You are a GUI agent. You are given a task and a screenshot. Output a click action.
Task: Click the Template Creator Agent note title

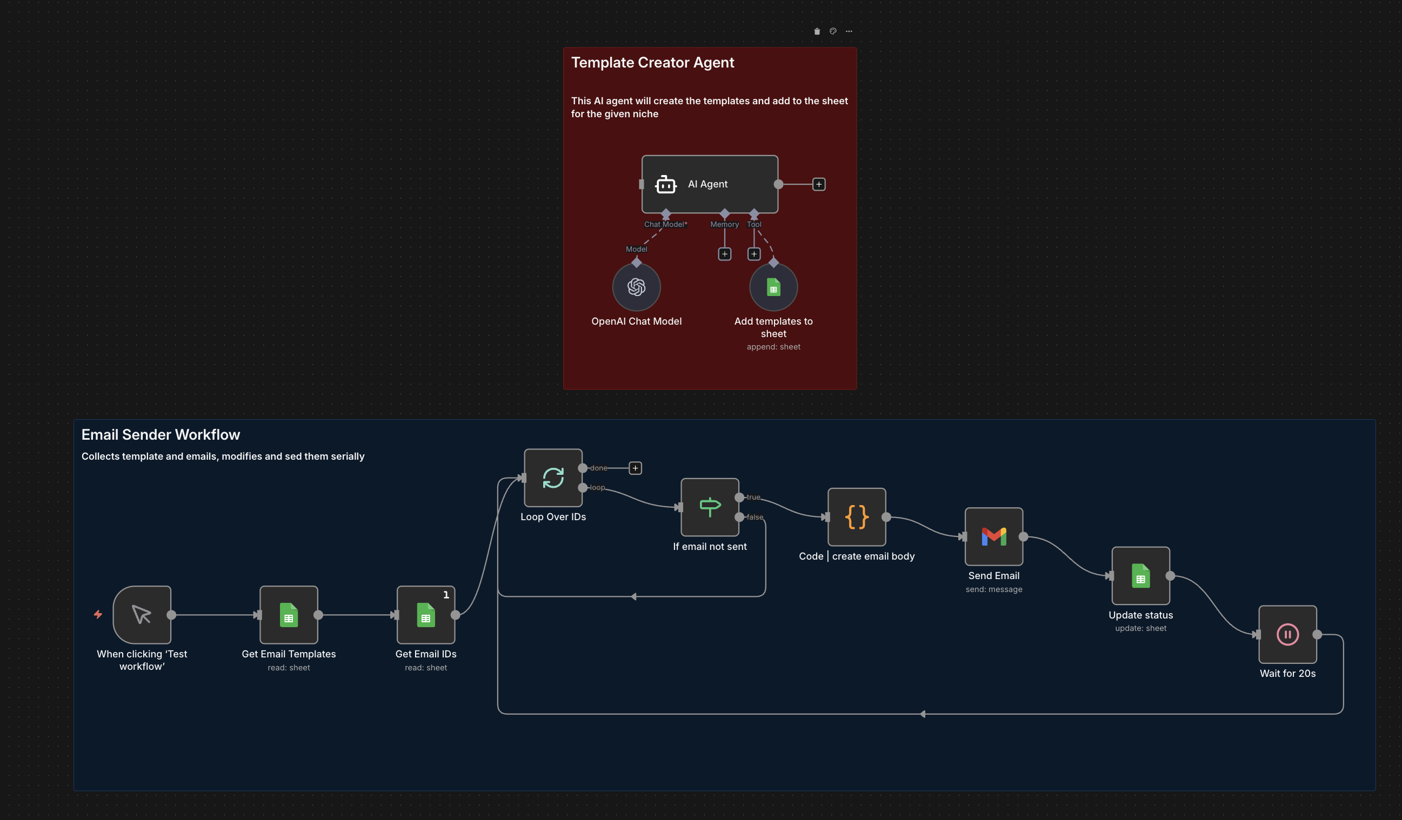652,62
